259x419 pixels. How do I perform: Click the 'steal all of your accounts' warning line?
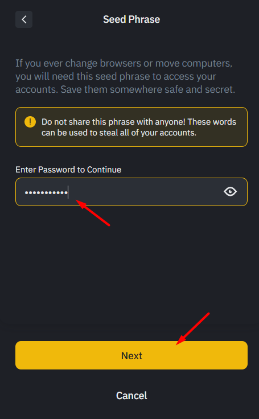[x=119, y=133]
